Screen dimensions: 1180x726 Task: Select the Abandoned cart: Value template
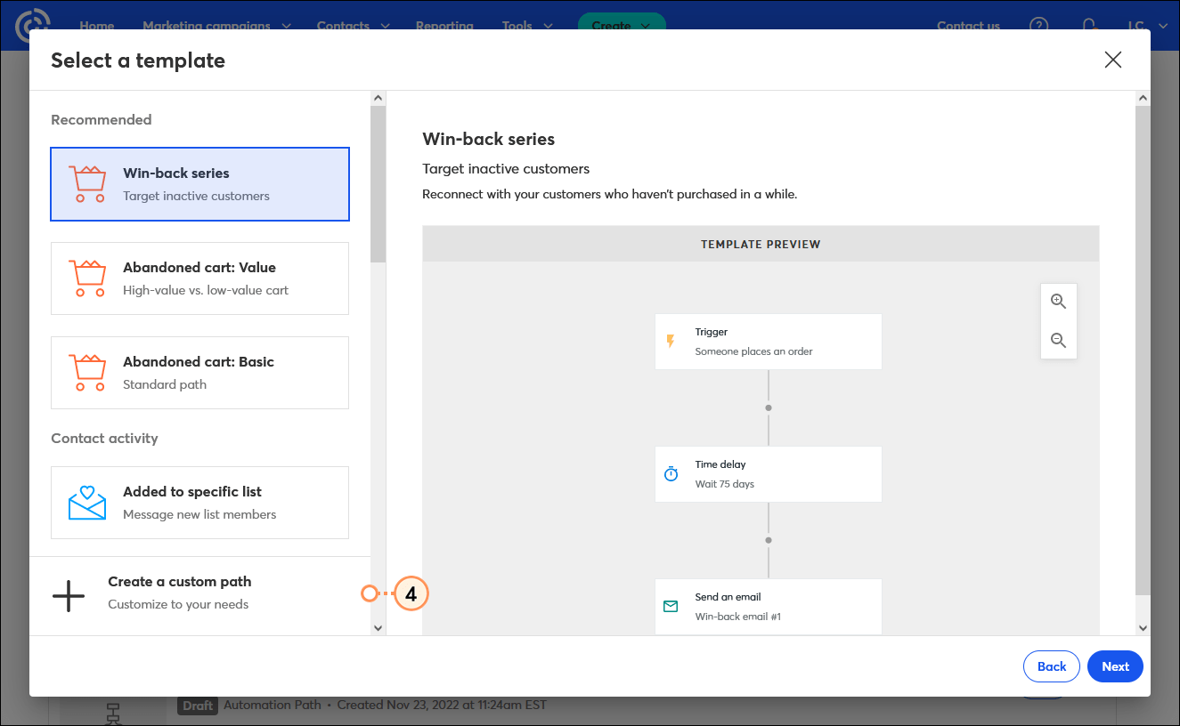(199, 278)
